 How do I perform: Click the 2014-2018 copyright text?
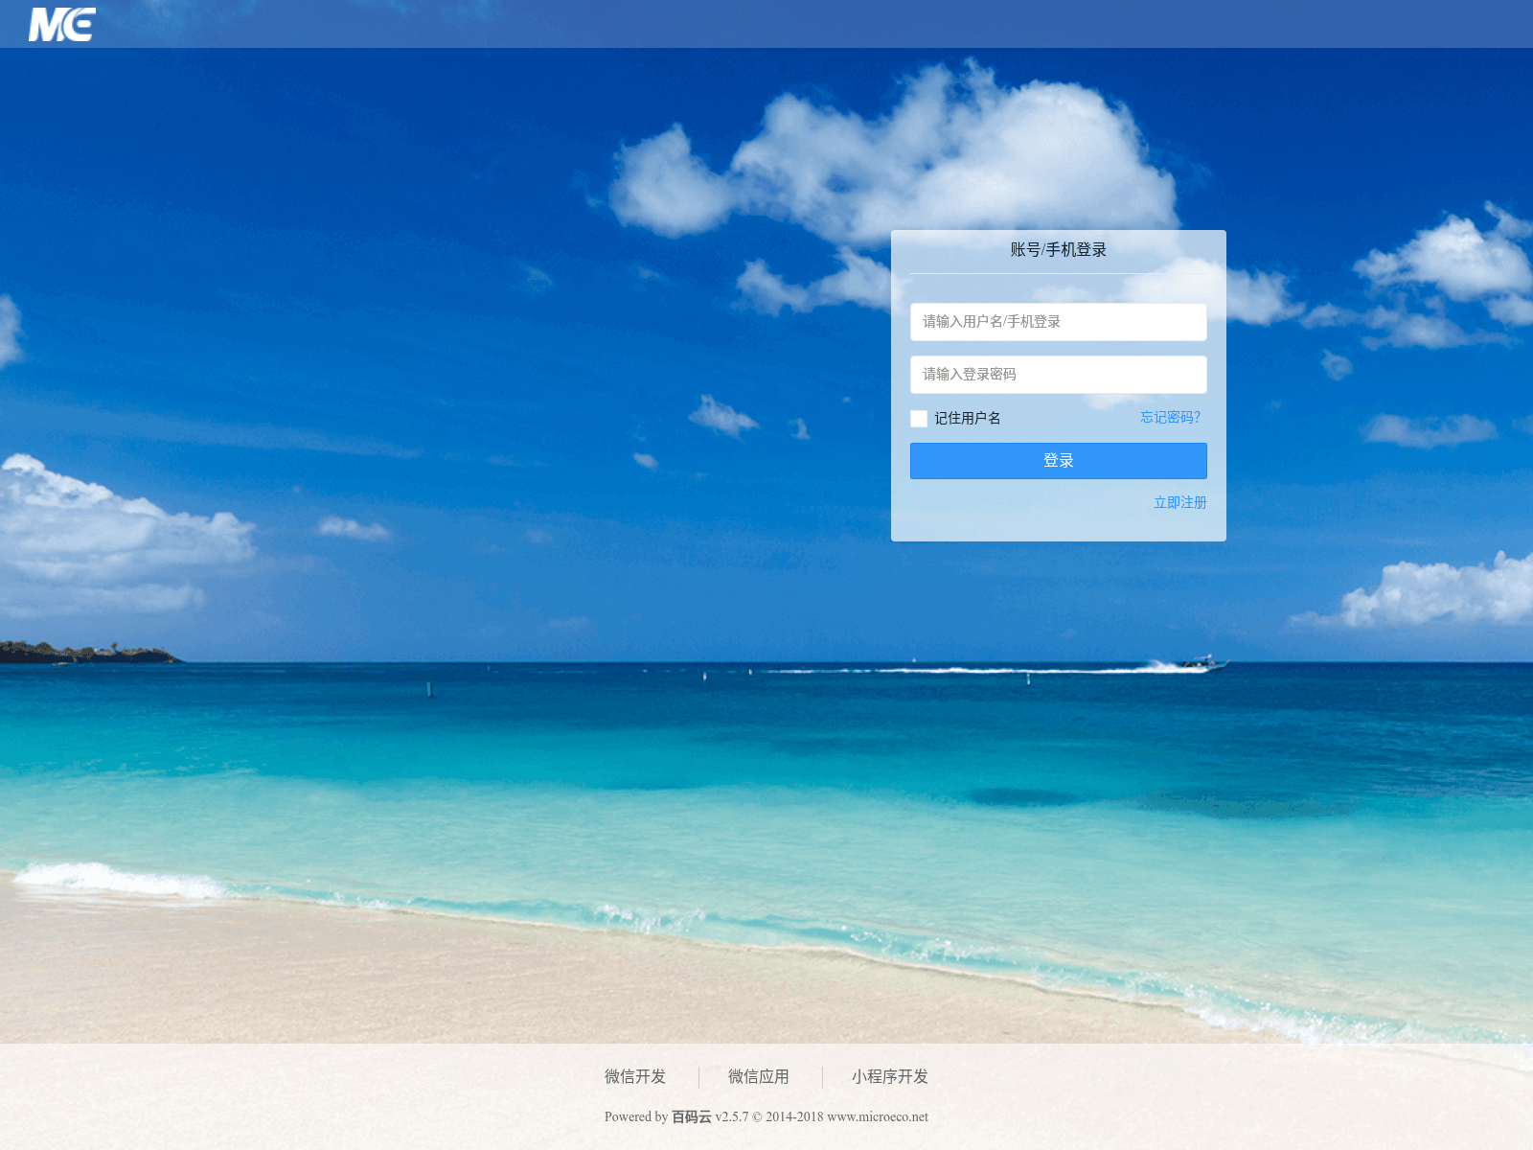(794, 1117)
